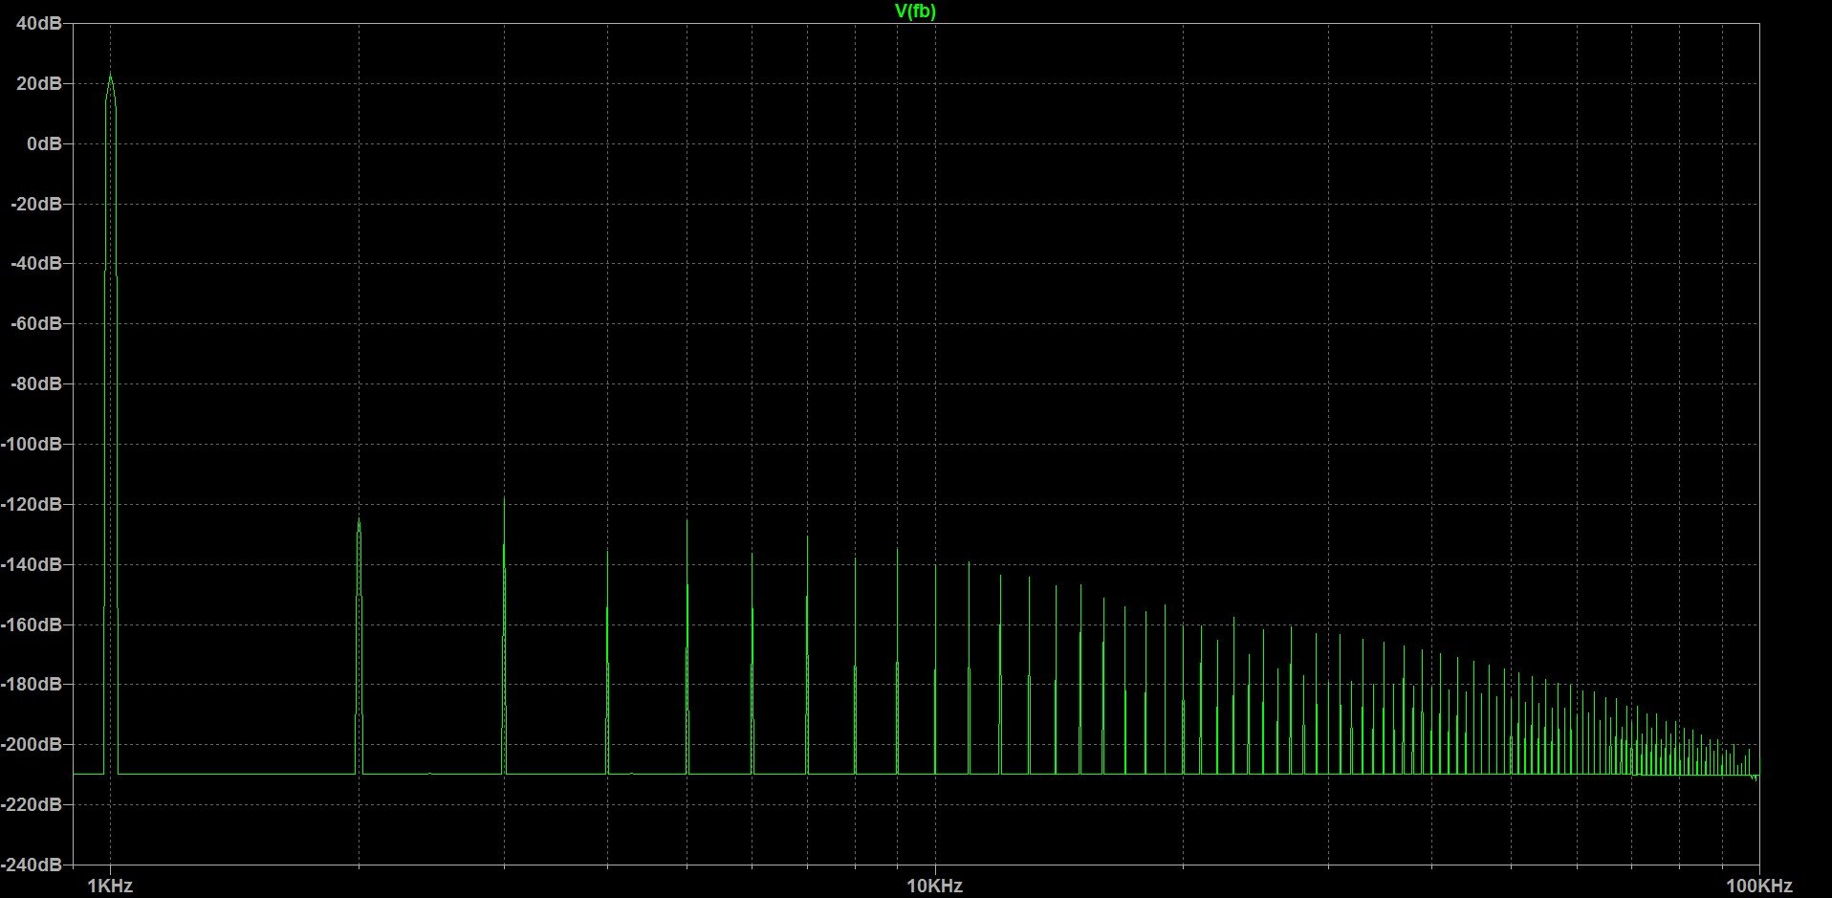Click the fundamental peak at 1KHz
Image resolution: width=1832 pixels, height=898 pixels.
point(110,77)
